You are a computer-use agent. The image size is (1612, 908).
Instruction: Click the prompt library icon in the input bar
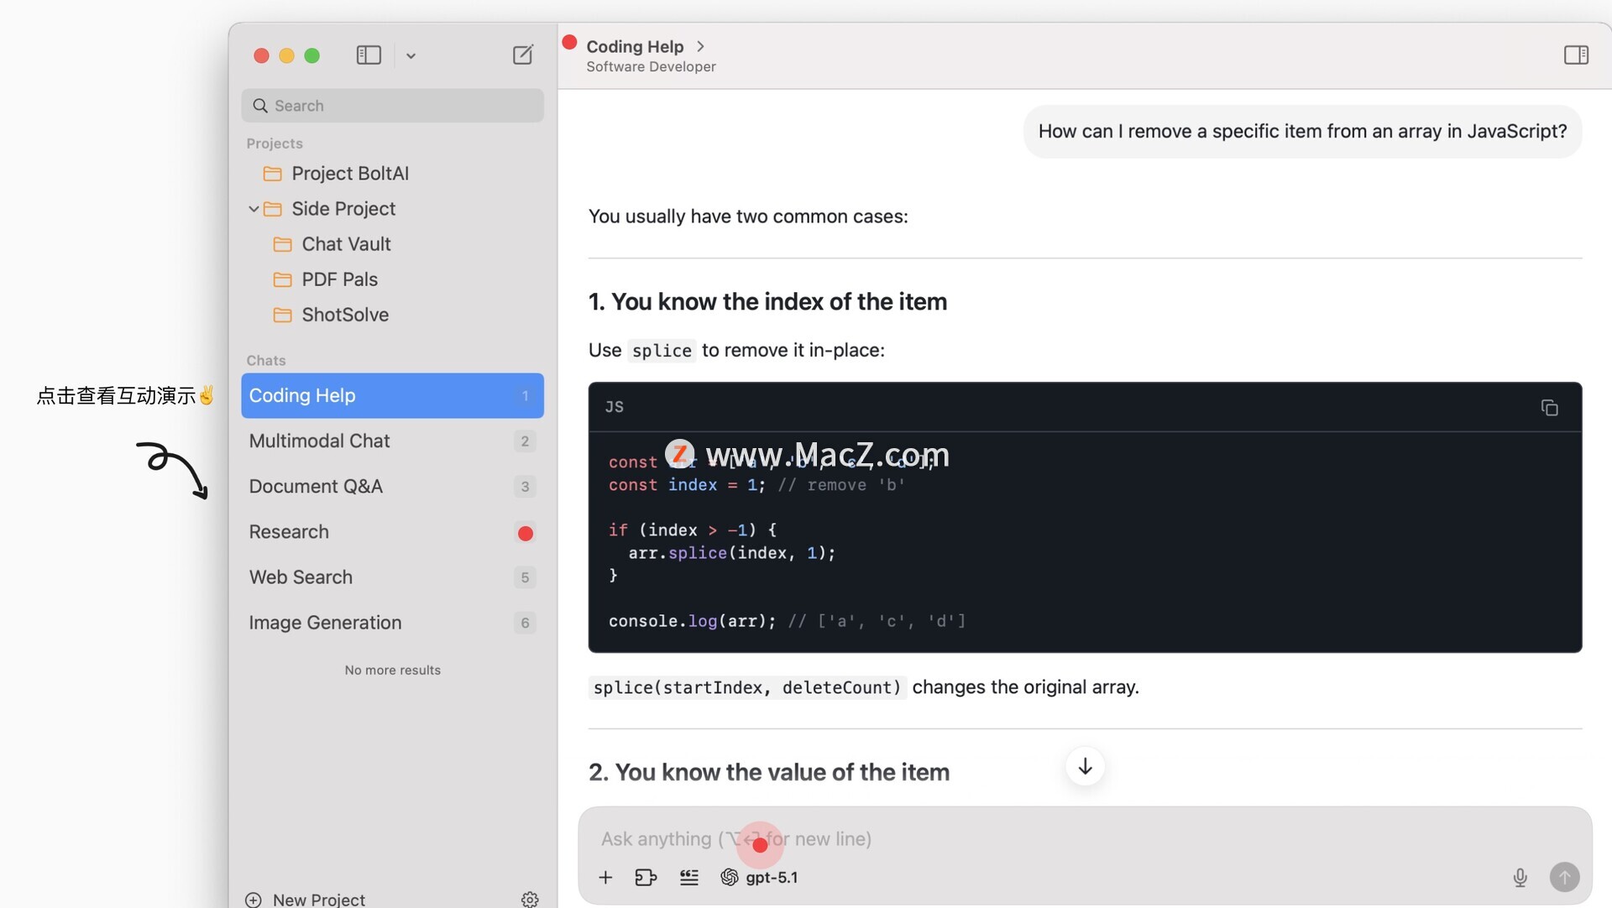(x=688, y=878)
